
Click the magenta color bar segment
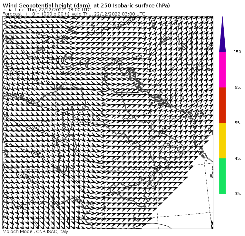[222, 70]
